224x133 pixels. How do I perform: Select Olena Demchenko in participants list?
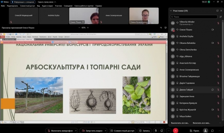point(195,50)
